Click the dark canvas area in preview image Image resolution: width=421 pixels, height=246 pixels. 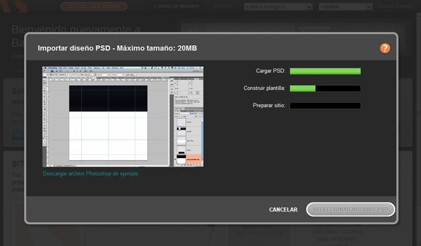point(108,98)
